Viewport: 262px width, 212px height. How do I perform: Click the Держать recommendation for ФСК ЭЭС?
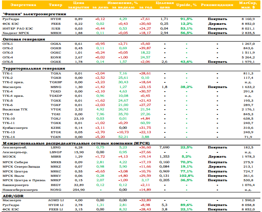click(x=217, y=24)
